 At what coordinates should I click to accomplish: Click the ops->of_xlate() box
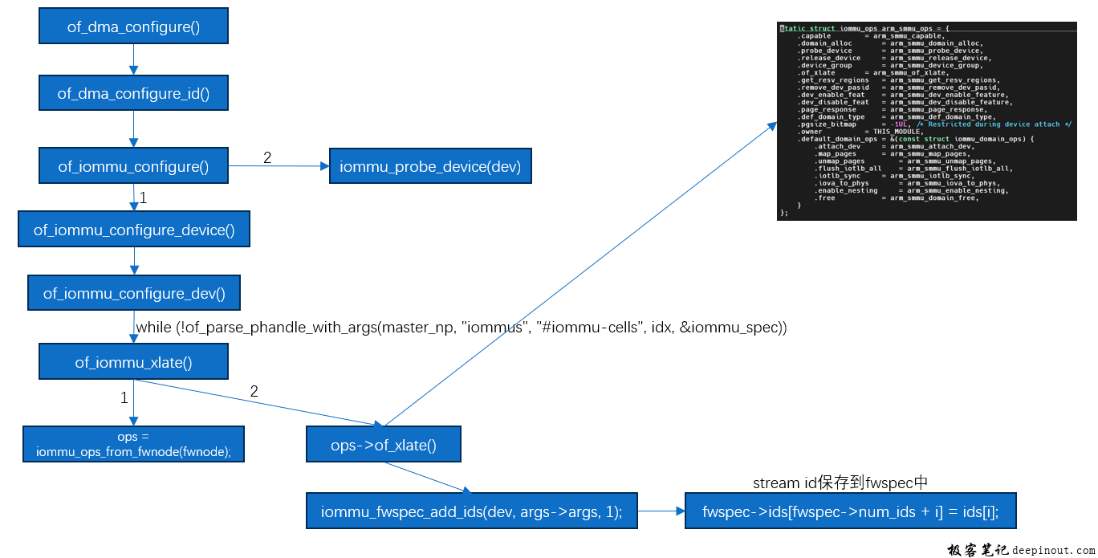click(384, 445)
